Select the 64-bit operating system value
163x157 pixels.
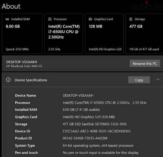coord(98,146)
